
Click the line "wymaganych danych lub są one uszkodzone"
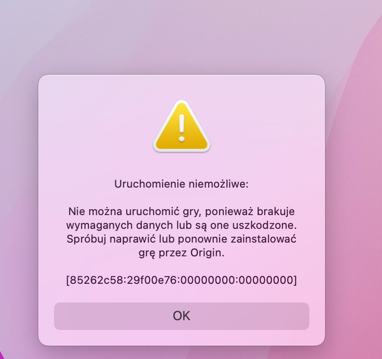(x=181, y=225)
